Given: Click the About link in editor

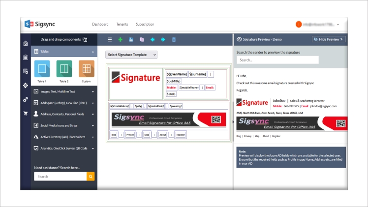Looking at the screenshot, I should tap(163, 135).
